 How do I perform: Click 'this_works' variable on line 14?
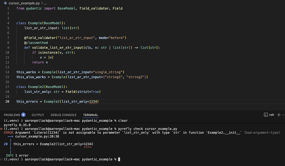click(26, 72)
